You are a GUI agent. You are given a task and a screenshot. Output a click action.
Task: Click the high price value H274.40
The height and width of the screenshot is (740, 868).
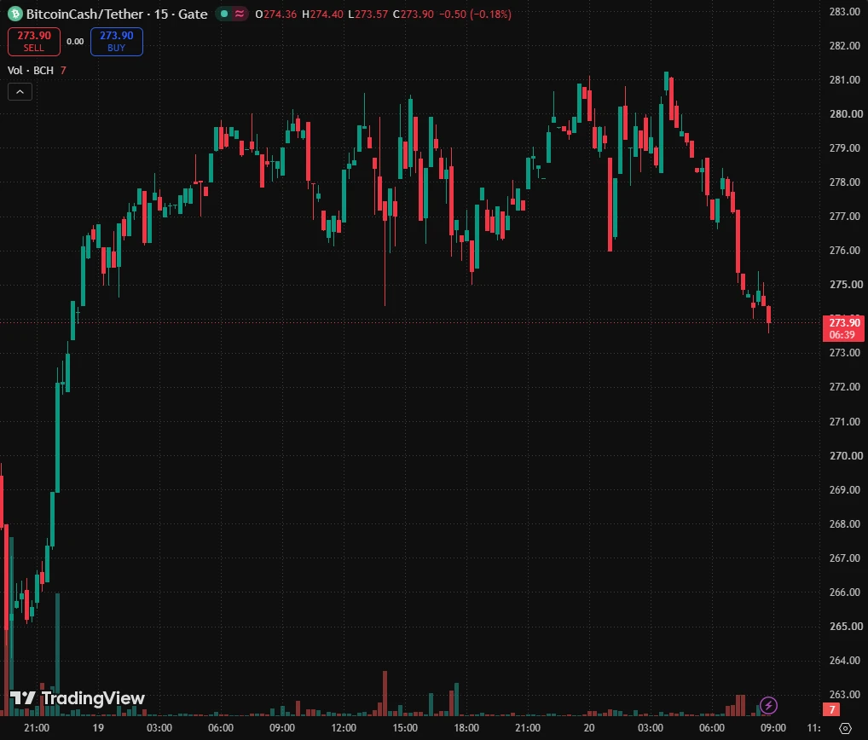click(x=323, y=14)
